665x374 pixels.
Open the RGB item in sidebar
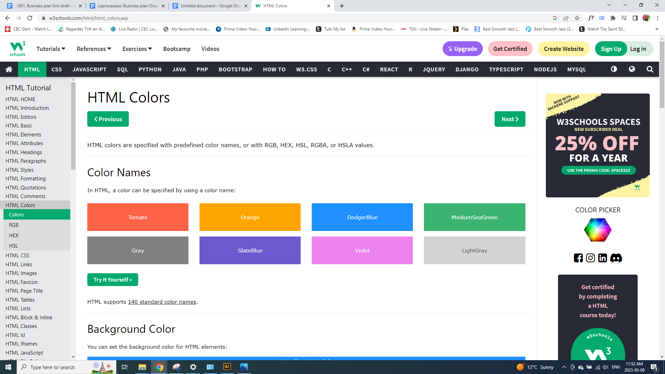14,225
